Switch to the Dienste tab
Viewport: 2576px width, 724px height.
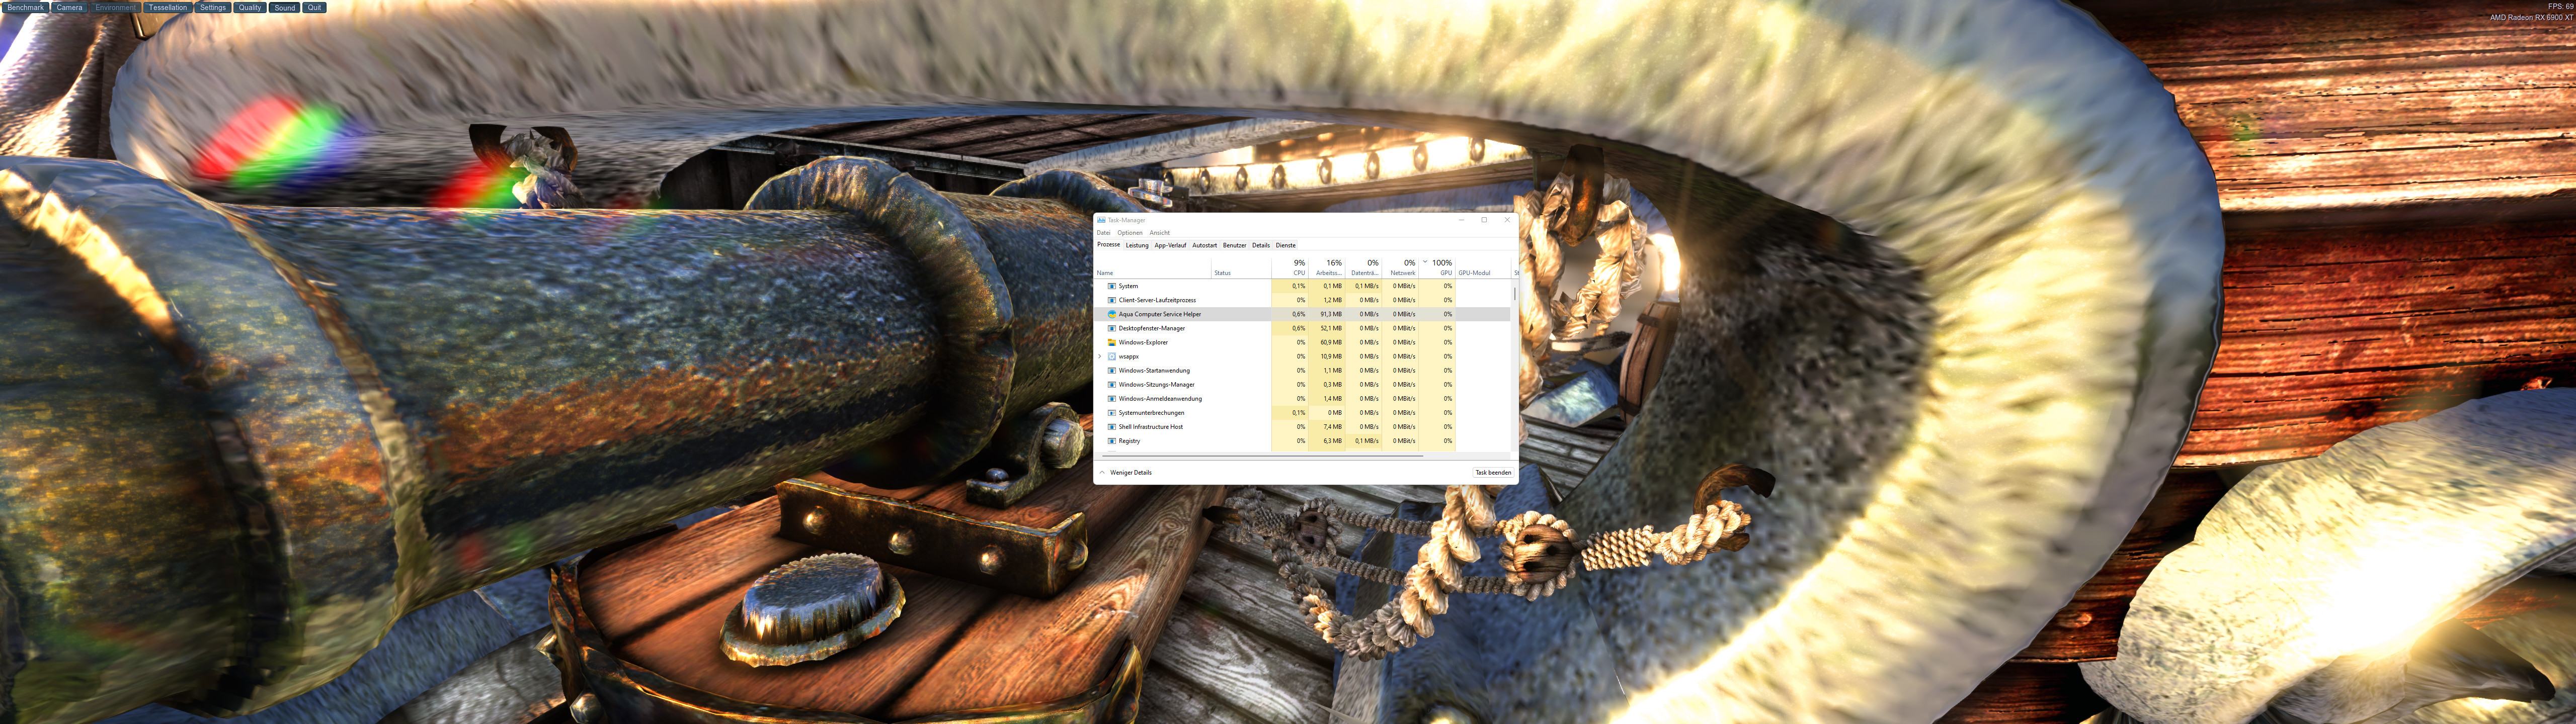click(1285, 245)
